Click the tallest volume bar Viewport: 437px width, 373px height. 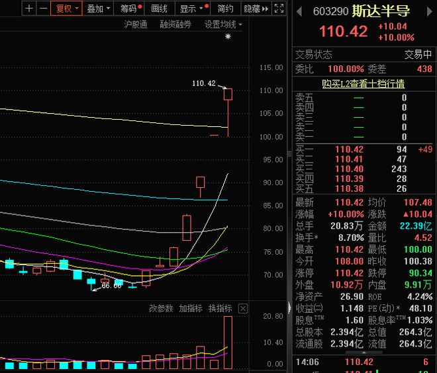coord(228,343)
